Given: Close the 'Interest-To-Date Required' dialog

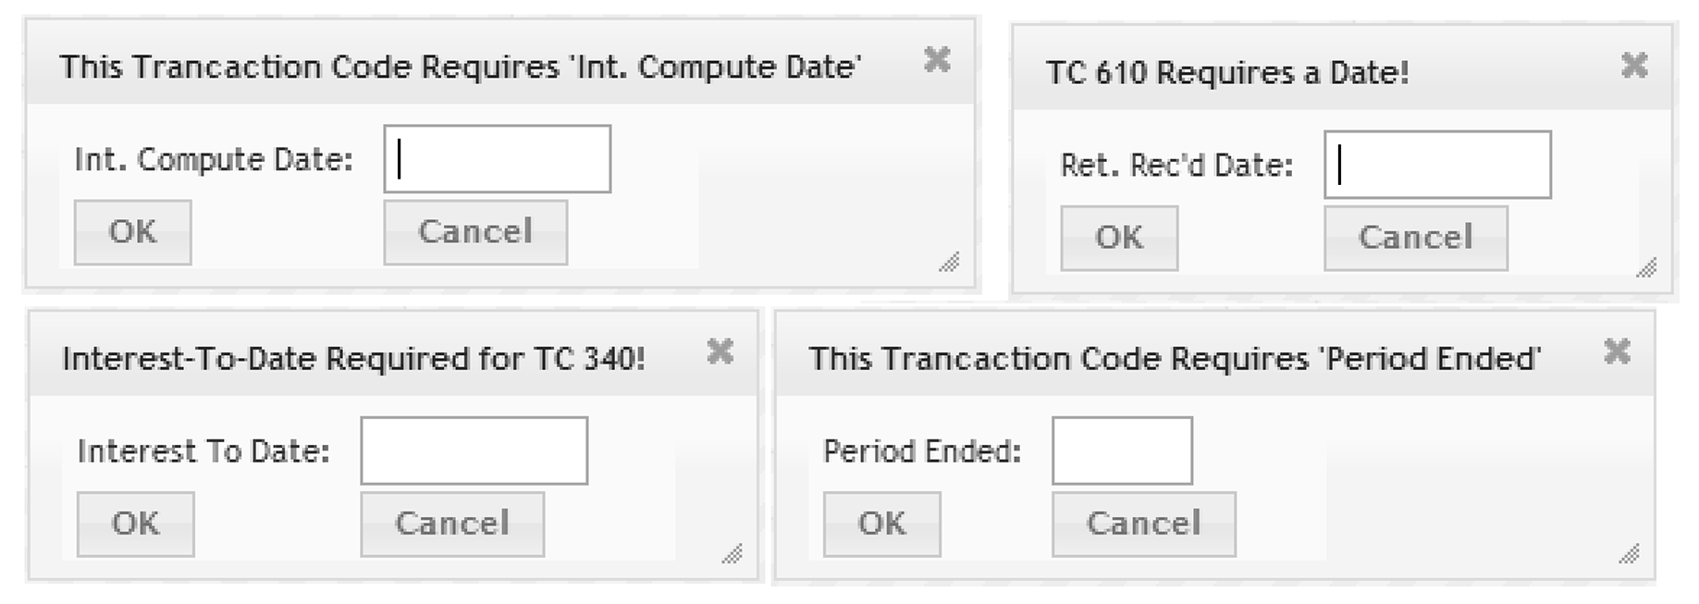Looking at the screenshot, I should [720, 351].
